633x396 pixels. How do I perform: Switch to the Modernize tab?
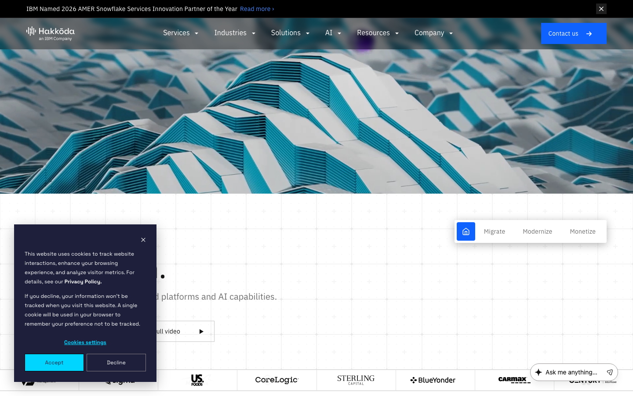tap(537, 231)
